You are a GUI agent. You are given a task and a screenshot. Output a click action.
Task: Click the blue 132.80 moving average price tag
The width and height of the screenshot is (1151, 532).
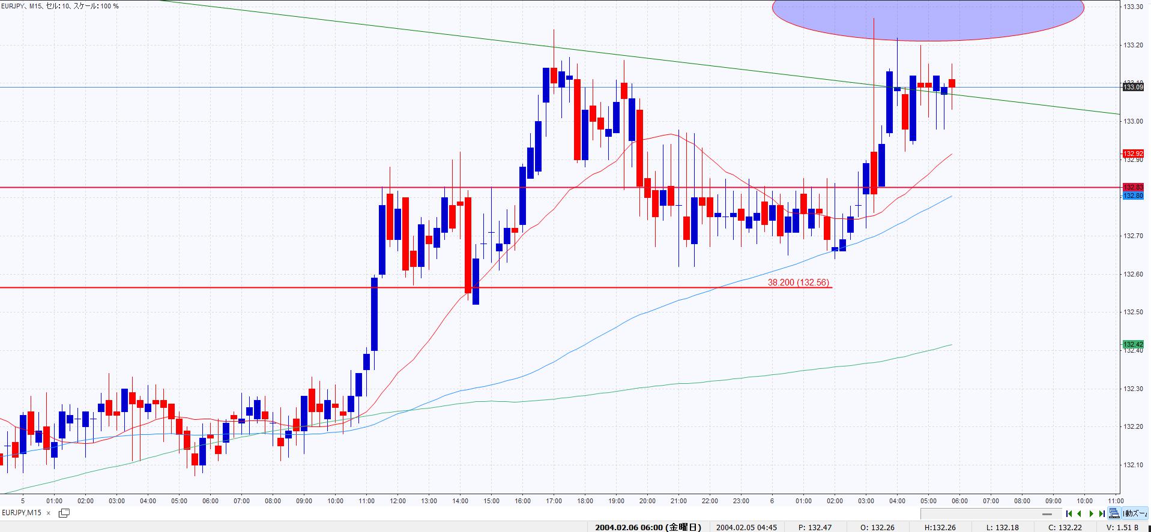1133,196
